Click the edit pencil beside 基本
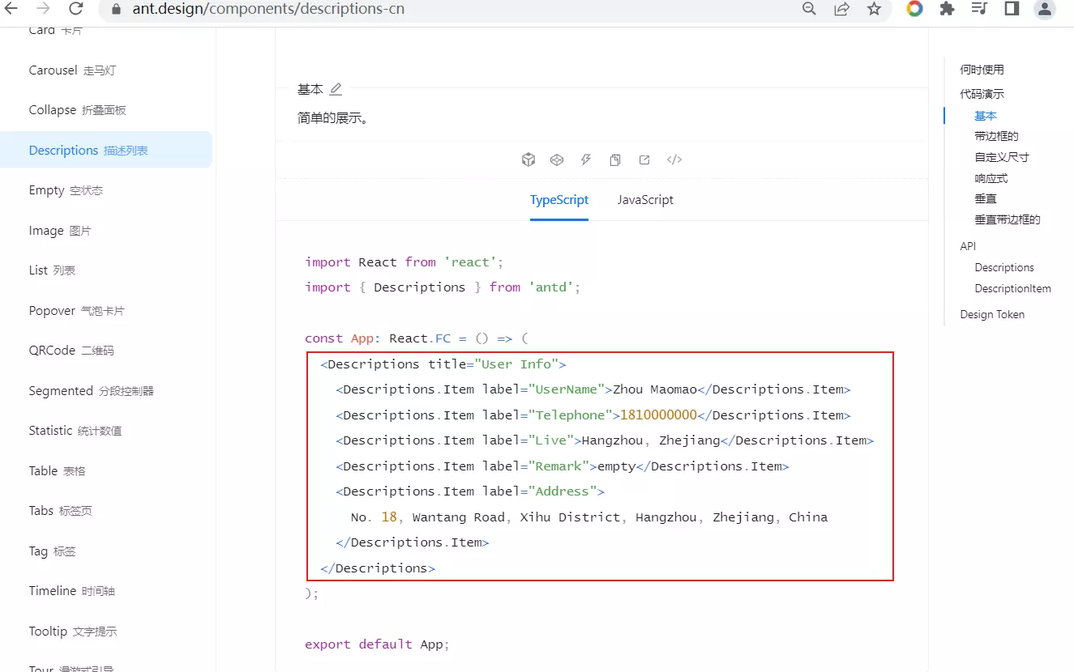This screenshot has height=672, width=1074. click(x=336, y=89)
